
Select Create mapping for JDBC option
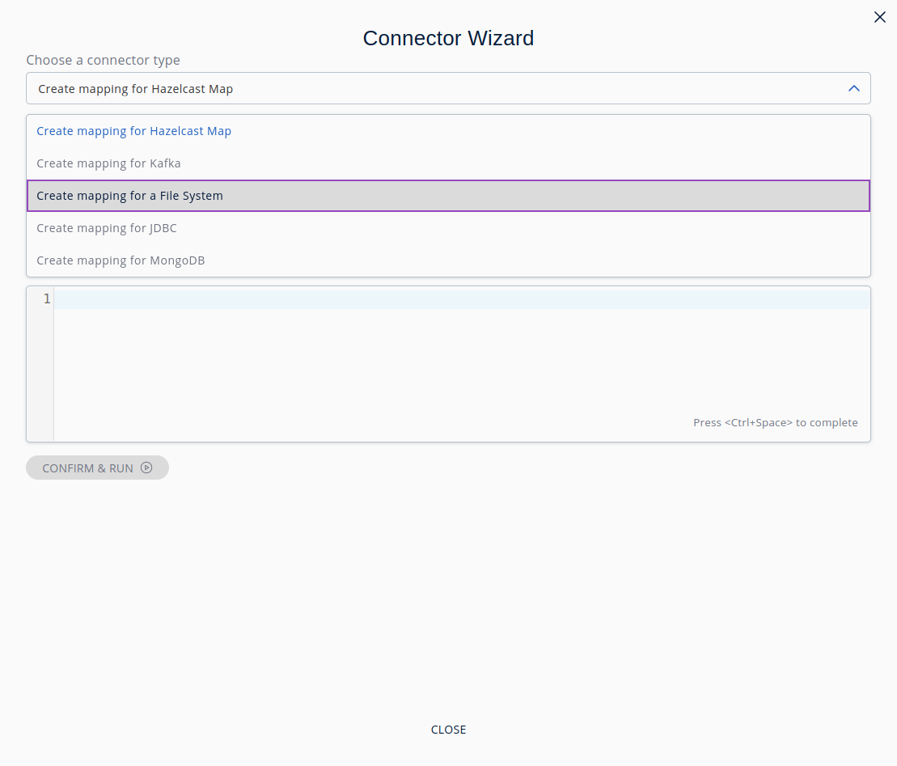pos(107,228)
